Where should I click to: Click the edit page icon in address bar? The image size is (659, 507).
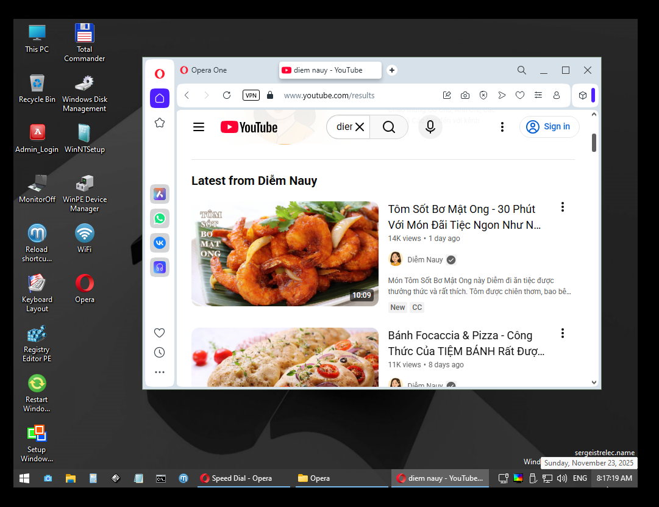pyautogui.click(x=447, y=96)
